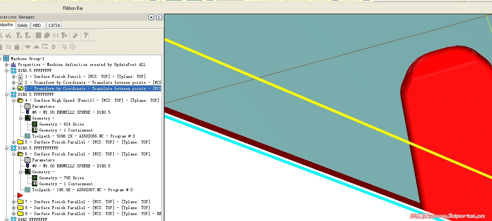
Task: Click the endmill tool icon under operation 6
Action: tap(28, 166)
